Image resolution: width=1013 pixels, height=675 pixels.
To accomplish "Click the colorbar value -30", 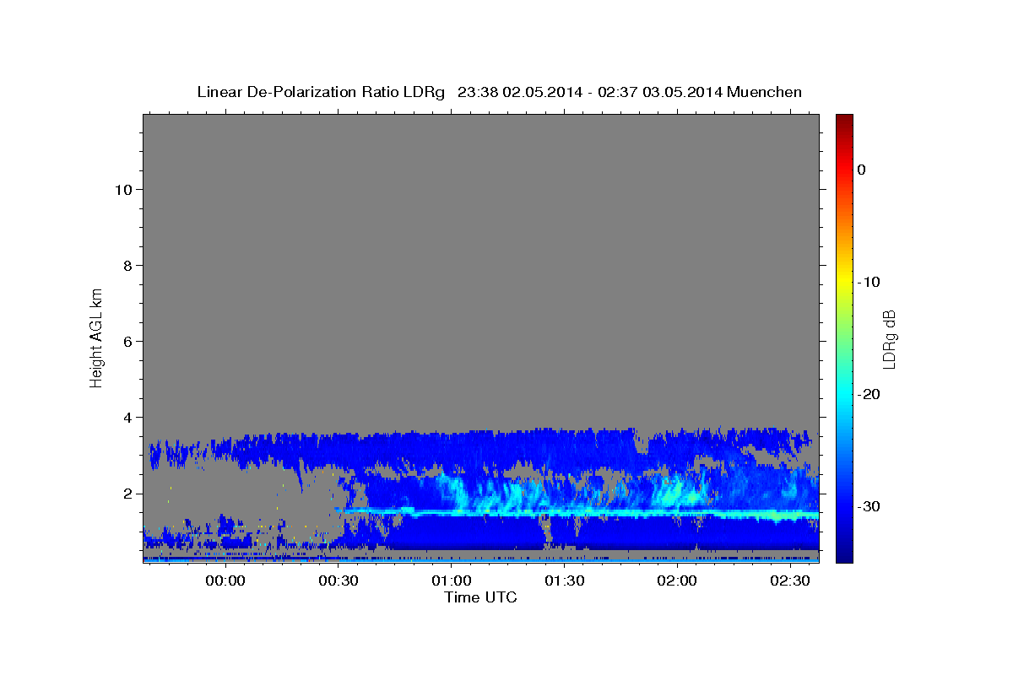I will tap(869, 506).
